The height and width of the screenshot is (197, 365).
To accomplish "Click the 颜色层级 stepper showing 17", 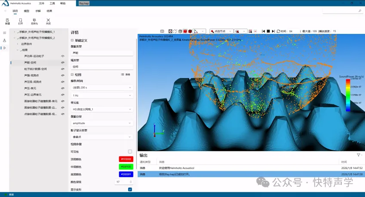I will pos(124,182).
